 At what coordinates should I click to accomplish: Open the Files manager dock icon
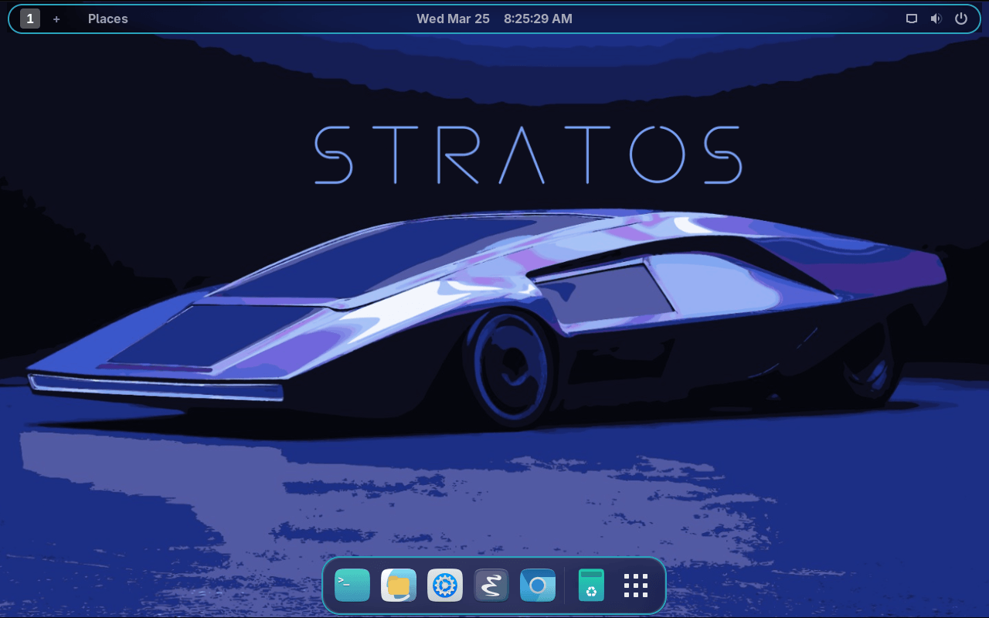[x=399, y=586]
